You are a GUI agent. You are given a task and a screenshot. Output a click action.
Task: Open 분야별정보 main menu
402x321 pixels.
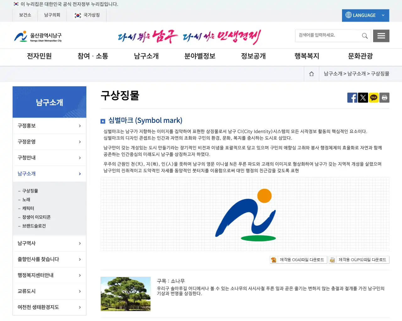[x=200, y=56]
